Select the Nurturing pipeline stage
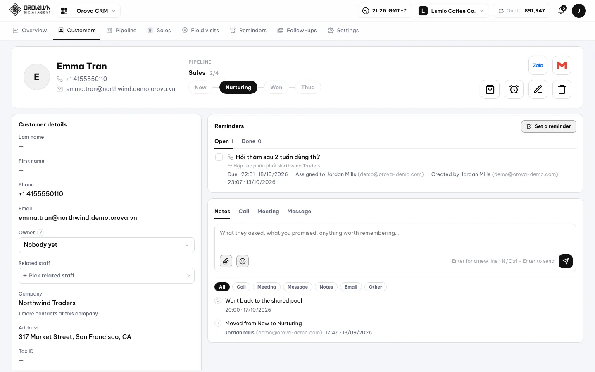The width and height of the screenshot is (595, 372). pyautogui.click(x=238, y=88)
